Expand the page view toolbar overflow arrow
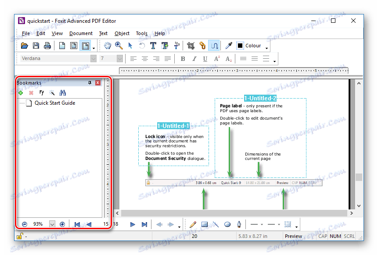This screenshot has height=255, width=378. pos(94,48)
